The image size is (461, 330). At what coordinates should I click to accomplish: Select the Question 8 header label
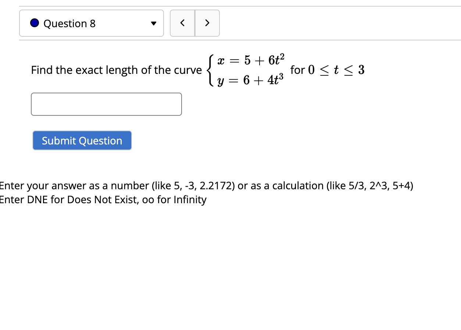(x=69, y=23)
